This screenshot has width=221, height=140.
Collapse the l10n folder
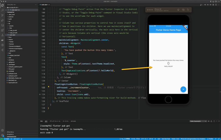pyautogui.click(x=22, y=28)
